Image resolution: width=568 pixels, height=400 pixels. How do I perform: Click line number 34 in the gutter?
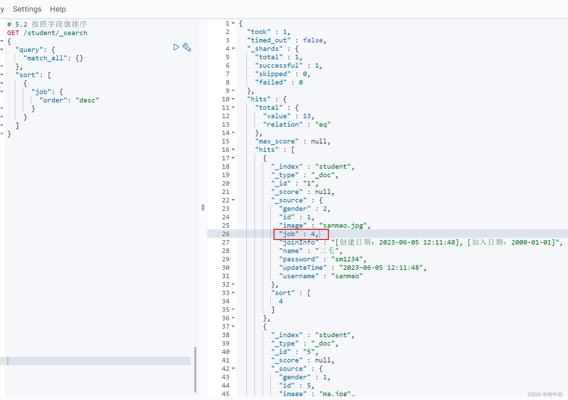pyautogui.click(x=226, y=301)
